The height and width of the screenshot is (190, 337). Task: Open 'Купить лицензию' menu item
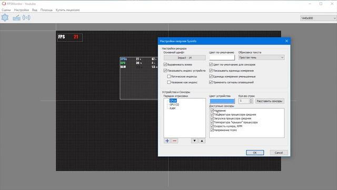point(68,10)
